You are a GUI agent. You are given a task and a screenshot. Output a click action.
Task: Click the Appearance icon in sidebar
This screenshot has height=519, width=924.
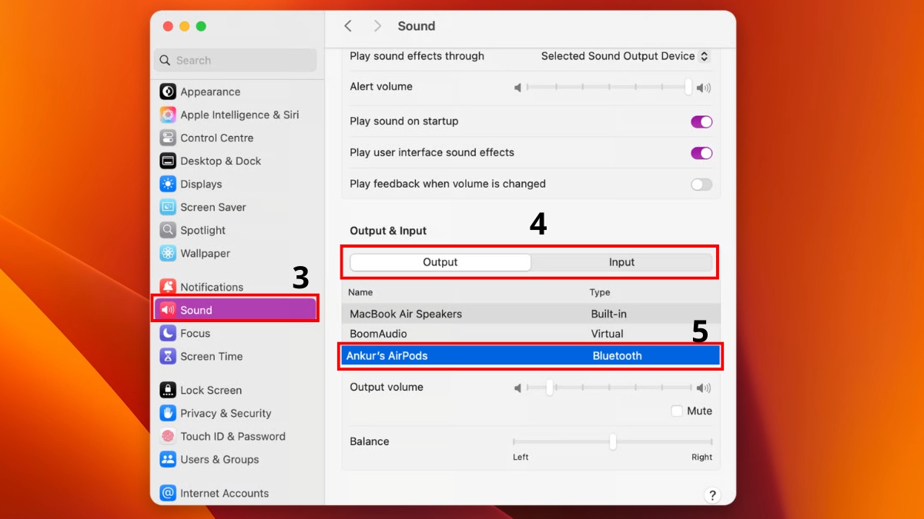pos(168,91)
